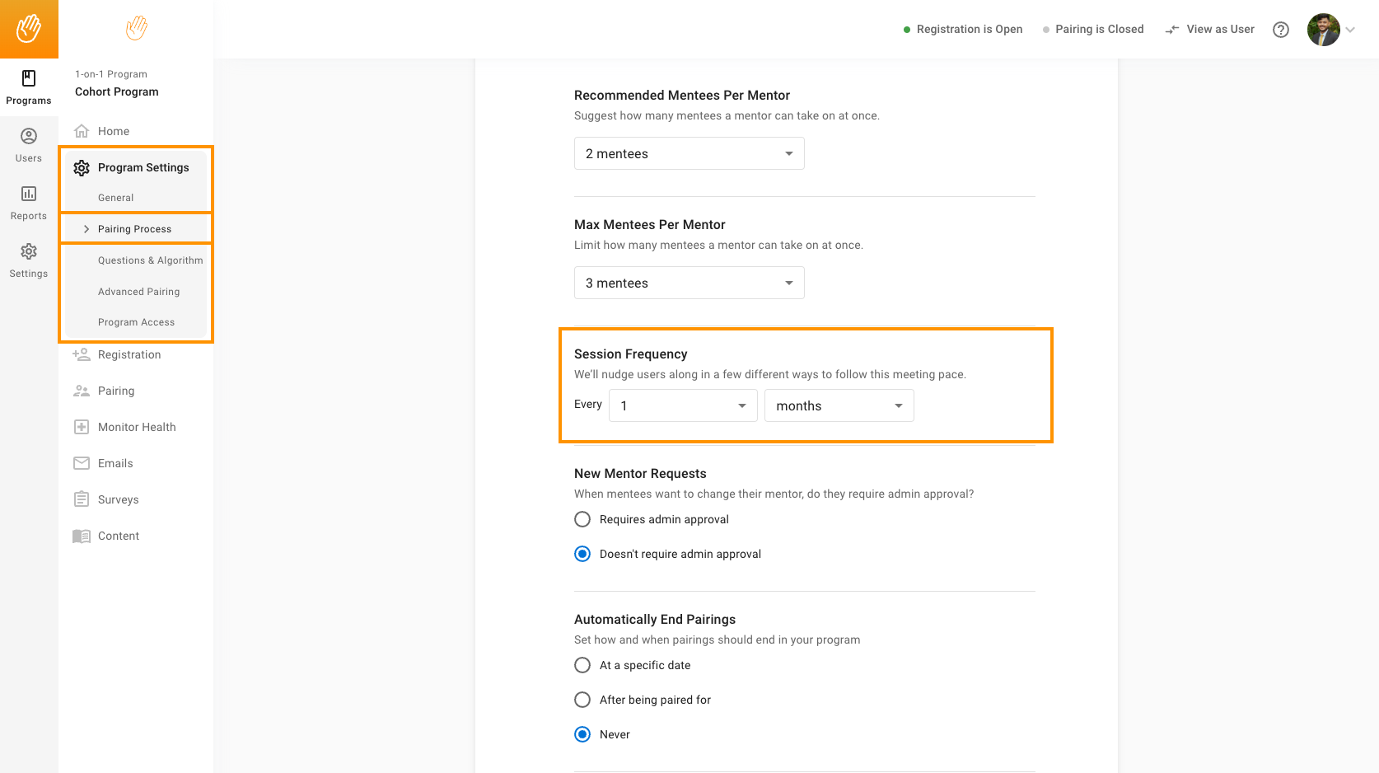Open the profile avatar menu
1379x773 pixels.
click(x=1323, y=30)
